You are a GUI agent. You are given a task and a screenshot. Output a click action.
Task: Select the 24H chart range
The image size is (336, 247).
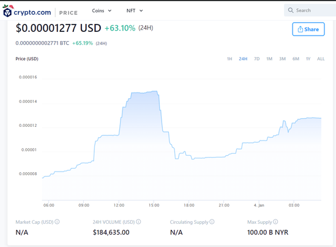(243, 59)
